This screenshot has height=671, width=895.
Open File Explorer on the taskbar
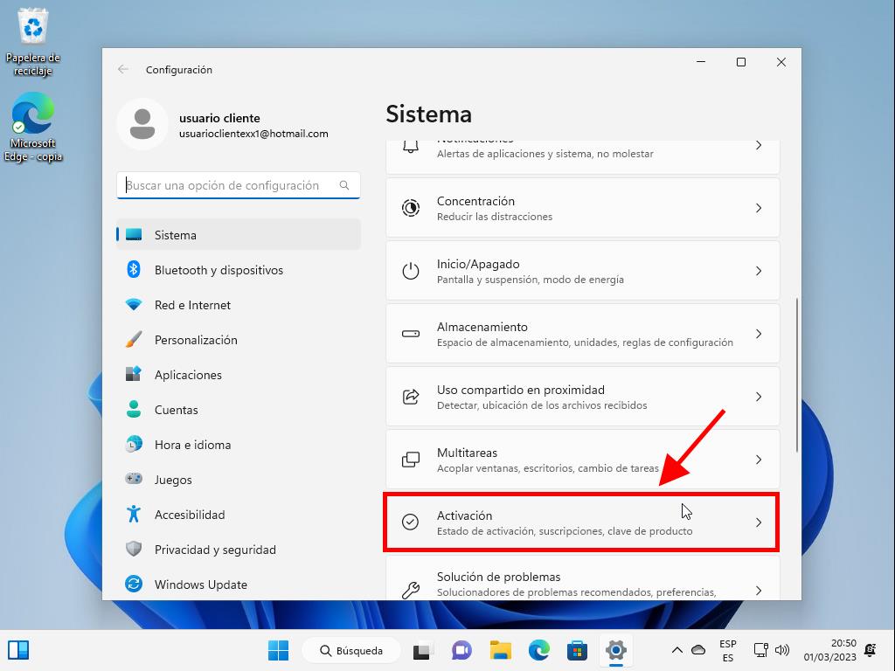[x=500, y=650]
